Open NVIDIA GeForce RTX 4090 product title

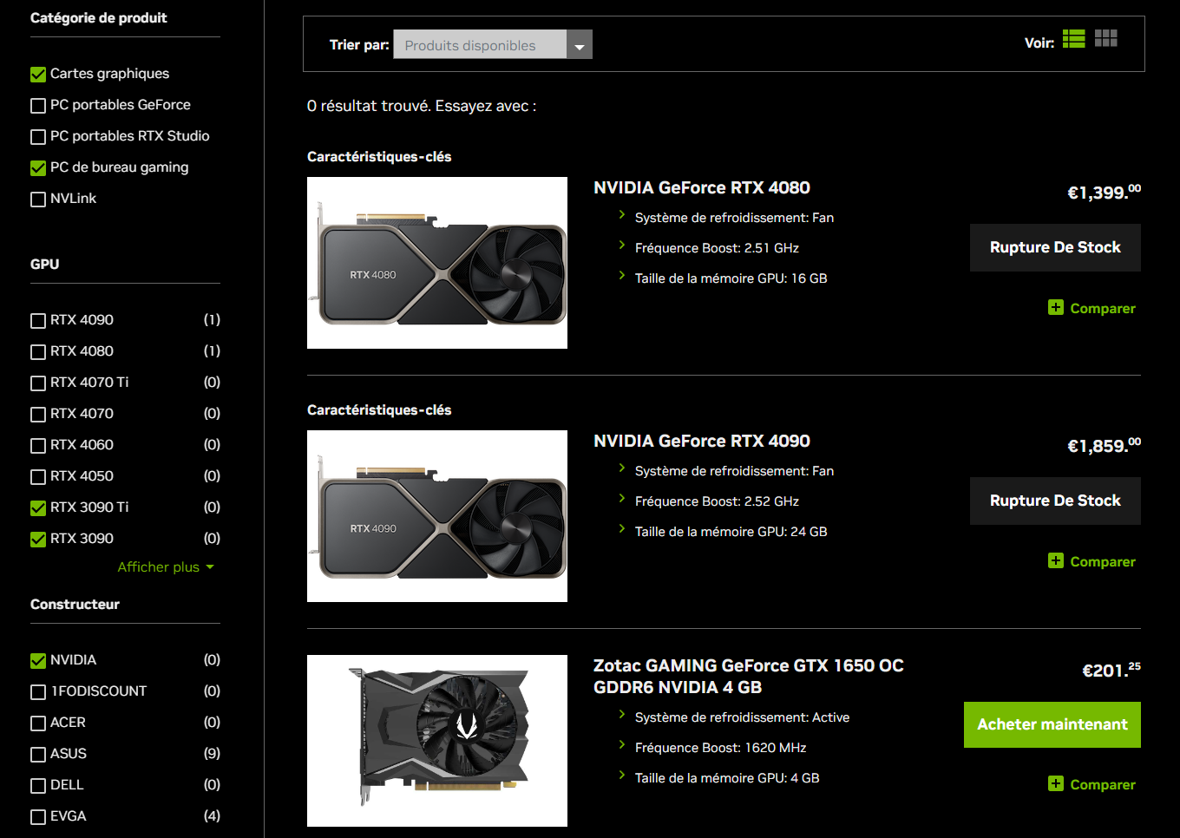[x=702, y=442]
